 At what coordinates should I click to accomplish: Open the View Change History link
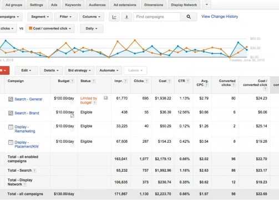click(x=220, y=17)
